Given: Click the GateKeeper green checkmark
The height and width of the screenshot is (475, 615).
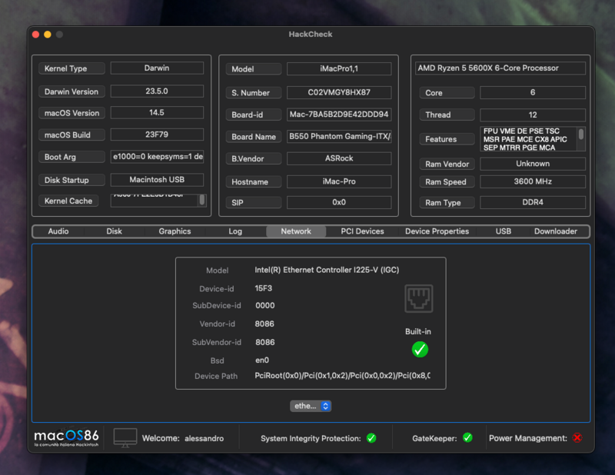Looking at the screenshot, I should click(x=467, y=438).
